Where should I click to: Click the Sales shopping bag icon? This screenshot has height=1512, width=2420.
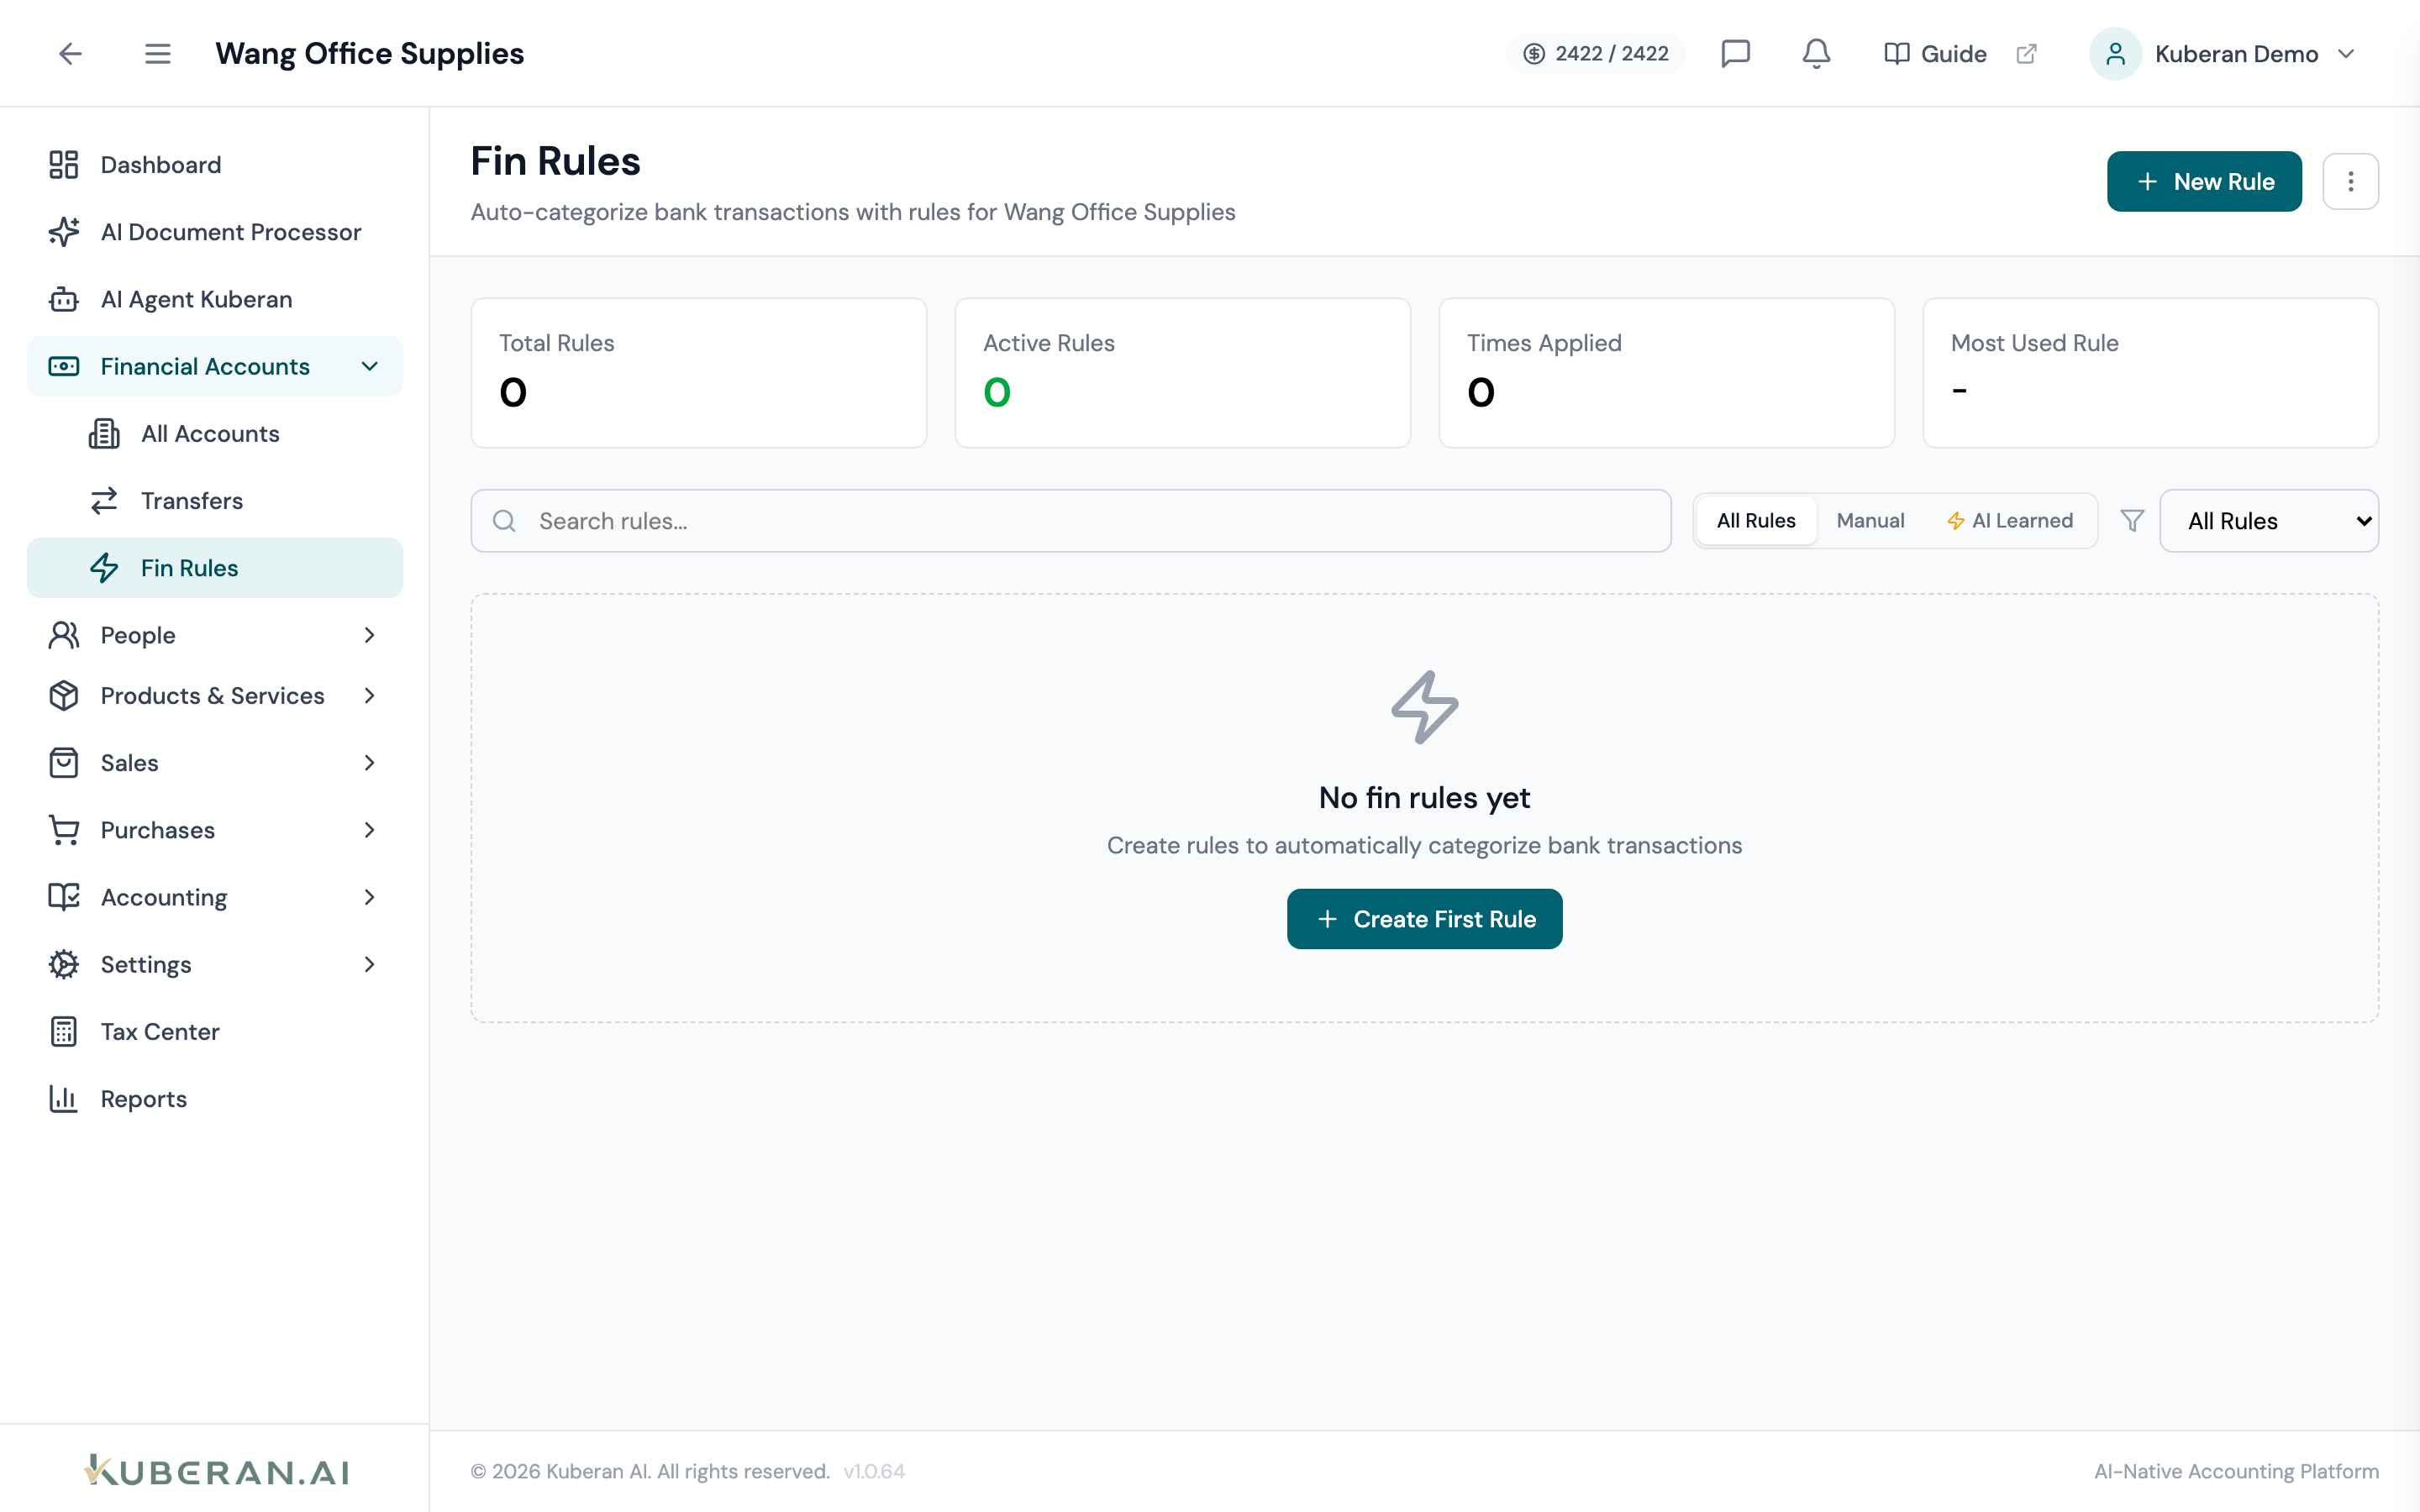tap(63, 763)
